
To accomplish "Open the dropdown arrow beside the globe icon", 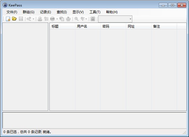I will click(x=57, y=19).
